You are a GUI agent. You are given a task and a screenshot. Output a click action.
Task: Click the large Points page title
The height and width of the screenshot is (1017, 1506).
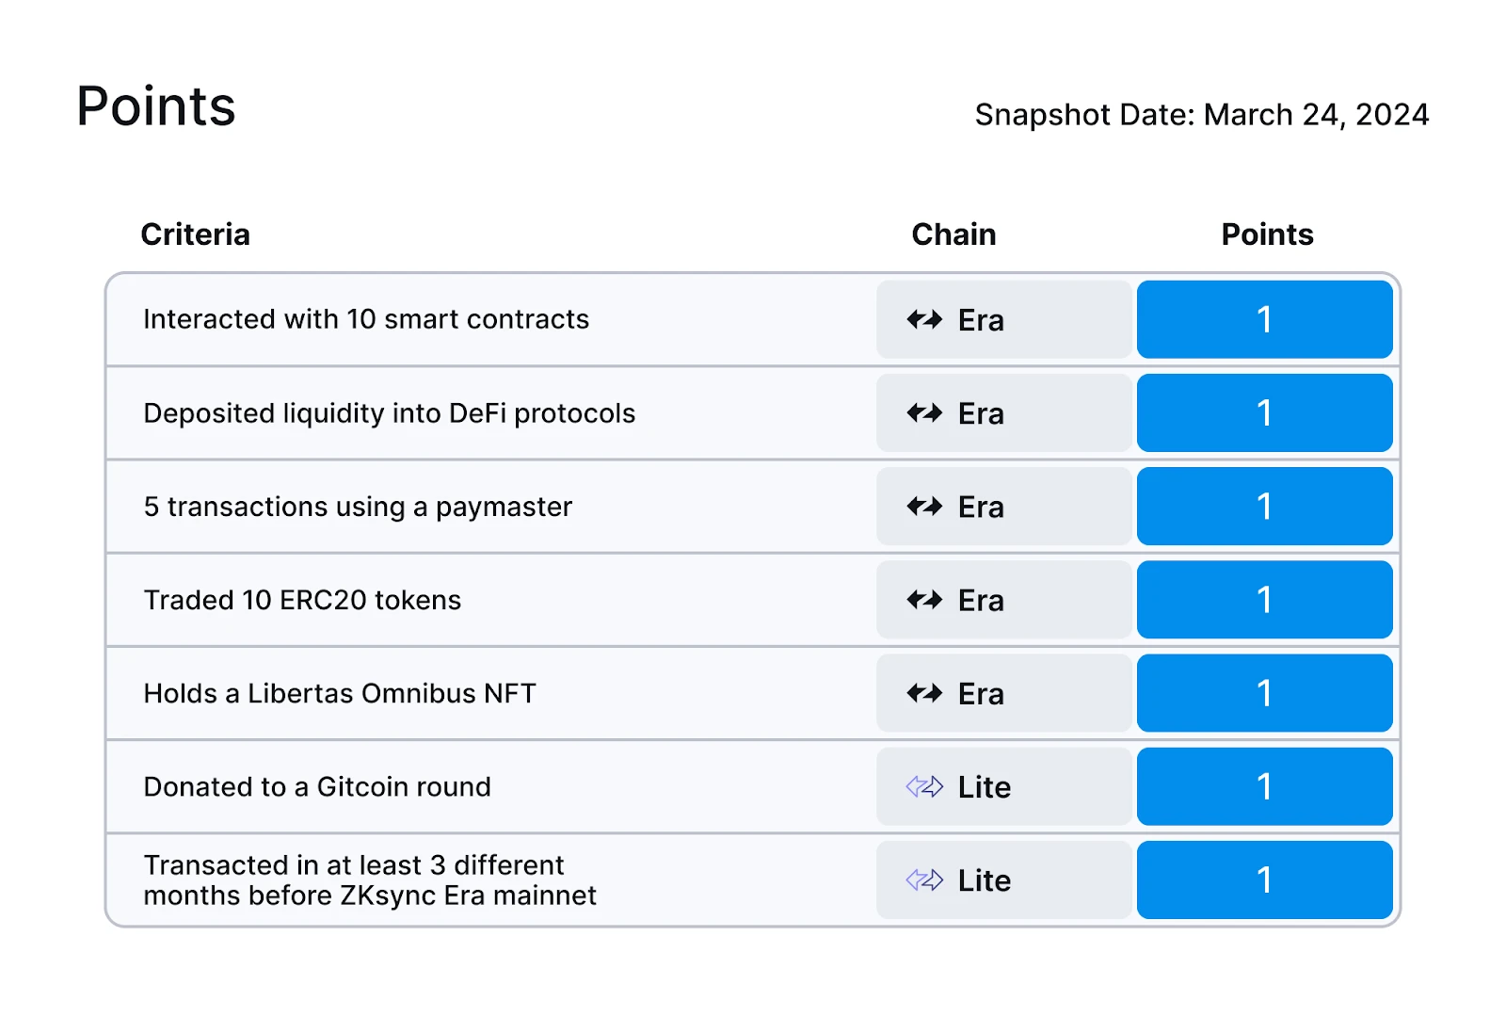click(156, 106)
